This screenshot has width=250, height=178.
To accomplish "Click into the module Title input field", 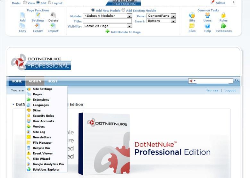I will pyautogui.click(x=107, y=21).
